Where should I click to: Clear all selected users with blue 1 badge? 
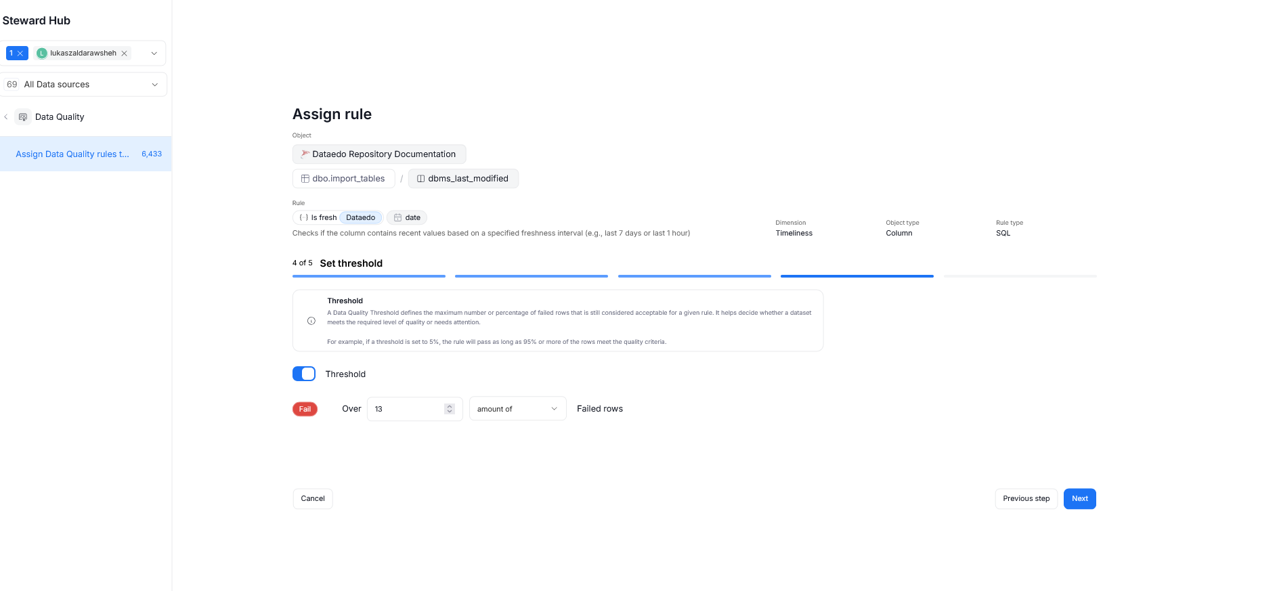[x=20, y=53]
